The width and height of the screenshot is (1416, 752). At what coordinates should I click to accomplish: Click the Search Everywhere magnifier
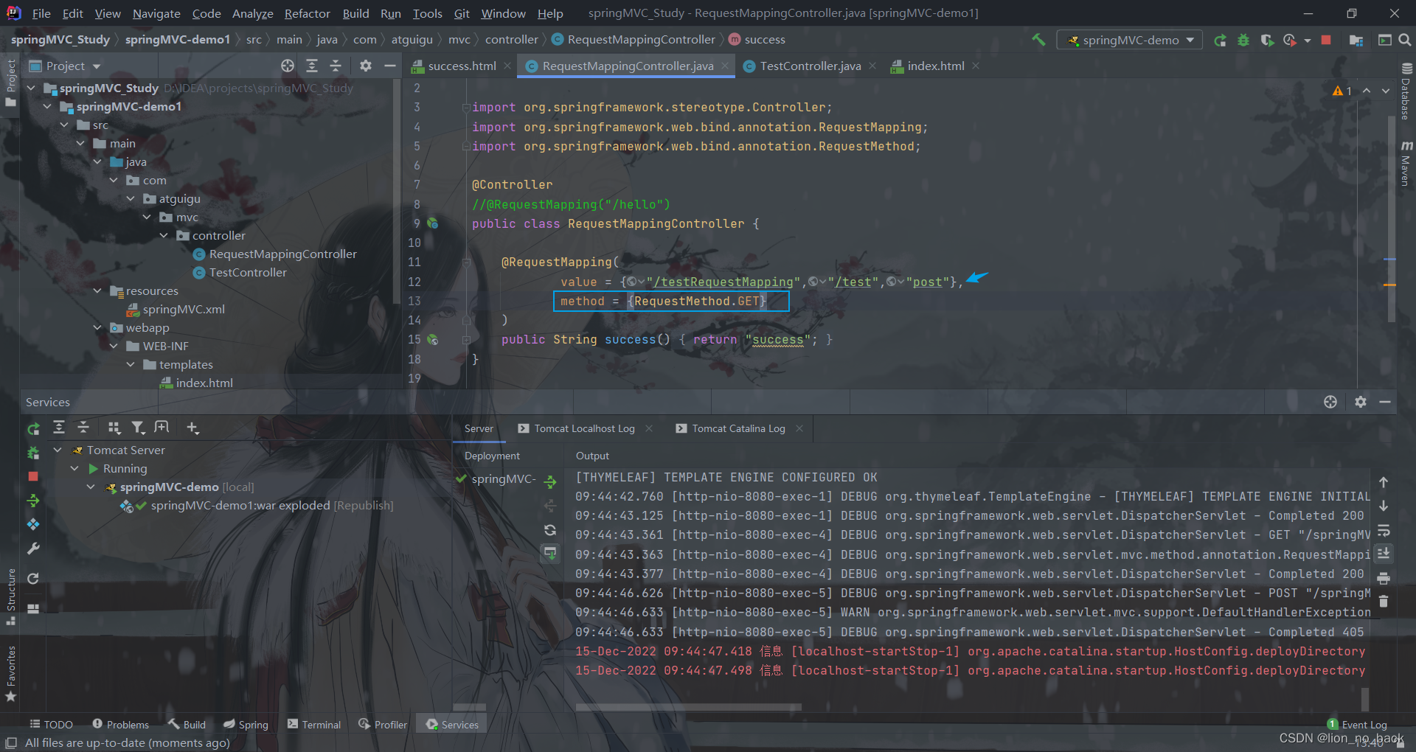(1405, 40)
